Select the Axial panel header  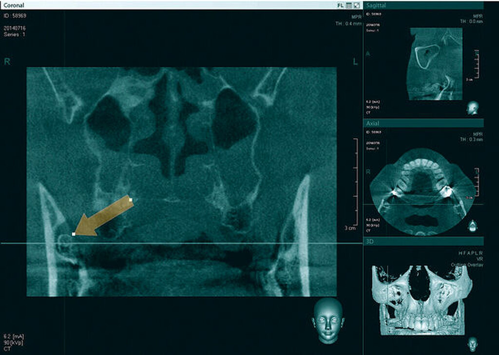(423, 123)
